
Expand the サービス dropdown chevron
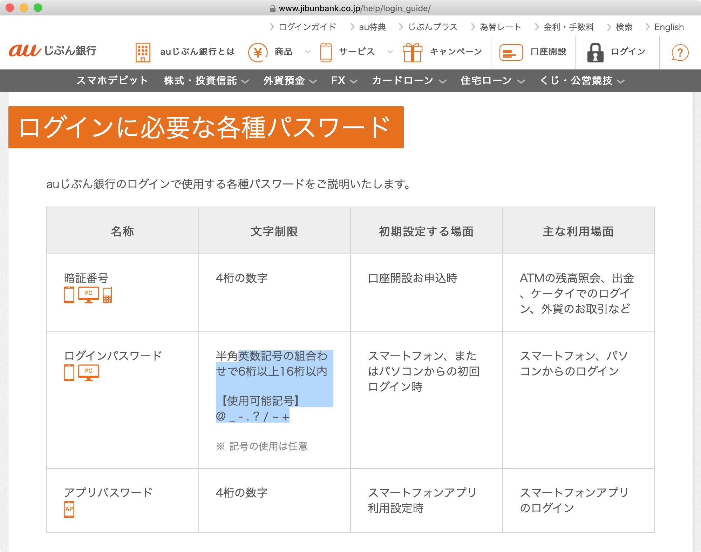click(x=390, y=52)
